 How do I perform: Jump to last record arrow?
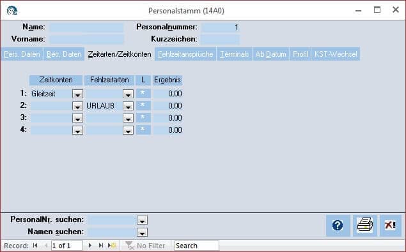click(x=101, y=245)
